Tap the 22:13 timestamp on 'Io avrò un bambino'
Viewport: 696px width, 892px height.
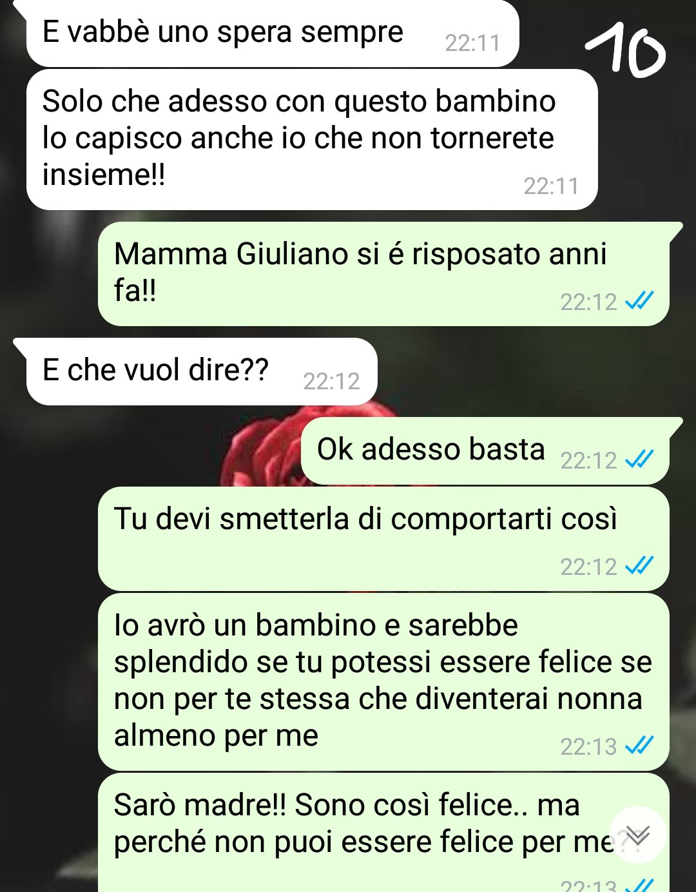click(x=588, y=746)
